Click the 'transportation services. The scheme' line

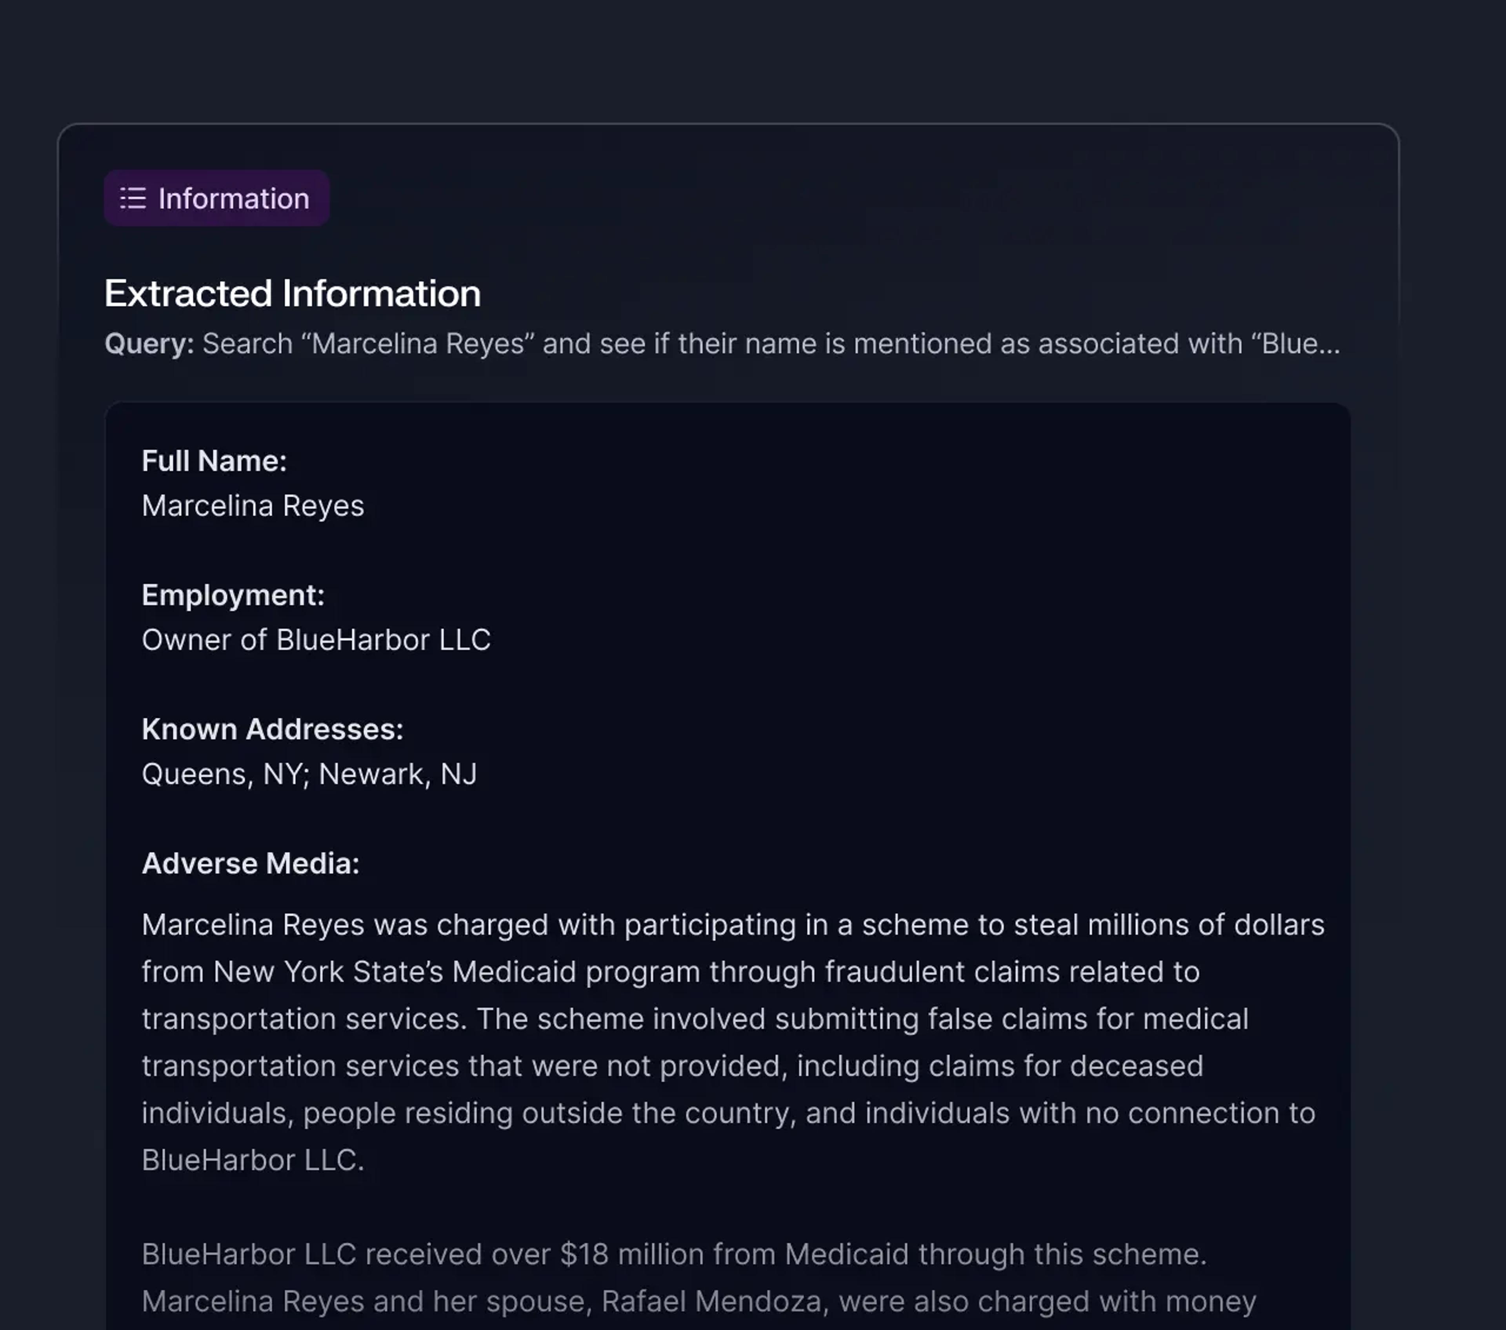click(x=694, y=1019)
